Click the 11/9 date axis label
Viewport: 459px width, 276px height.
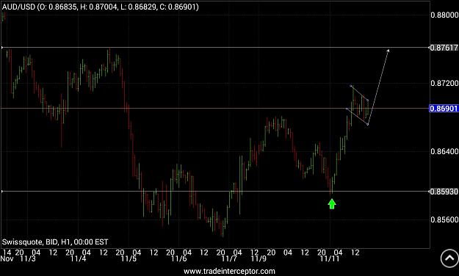pyautogui.click(x=259, y=258)
